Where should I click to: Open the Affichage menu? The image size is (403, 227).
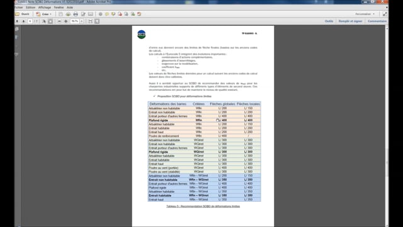(45, 8)
